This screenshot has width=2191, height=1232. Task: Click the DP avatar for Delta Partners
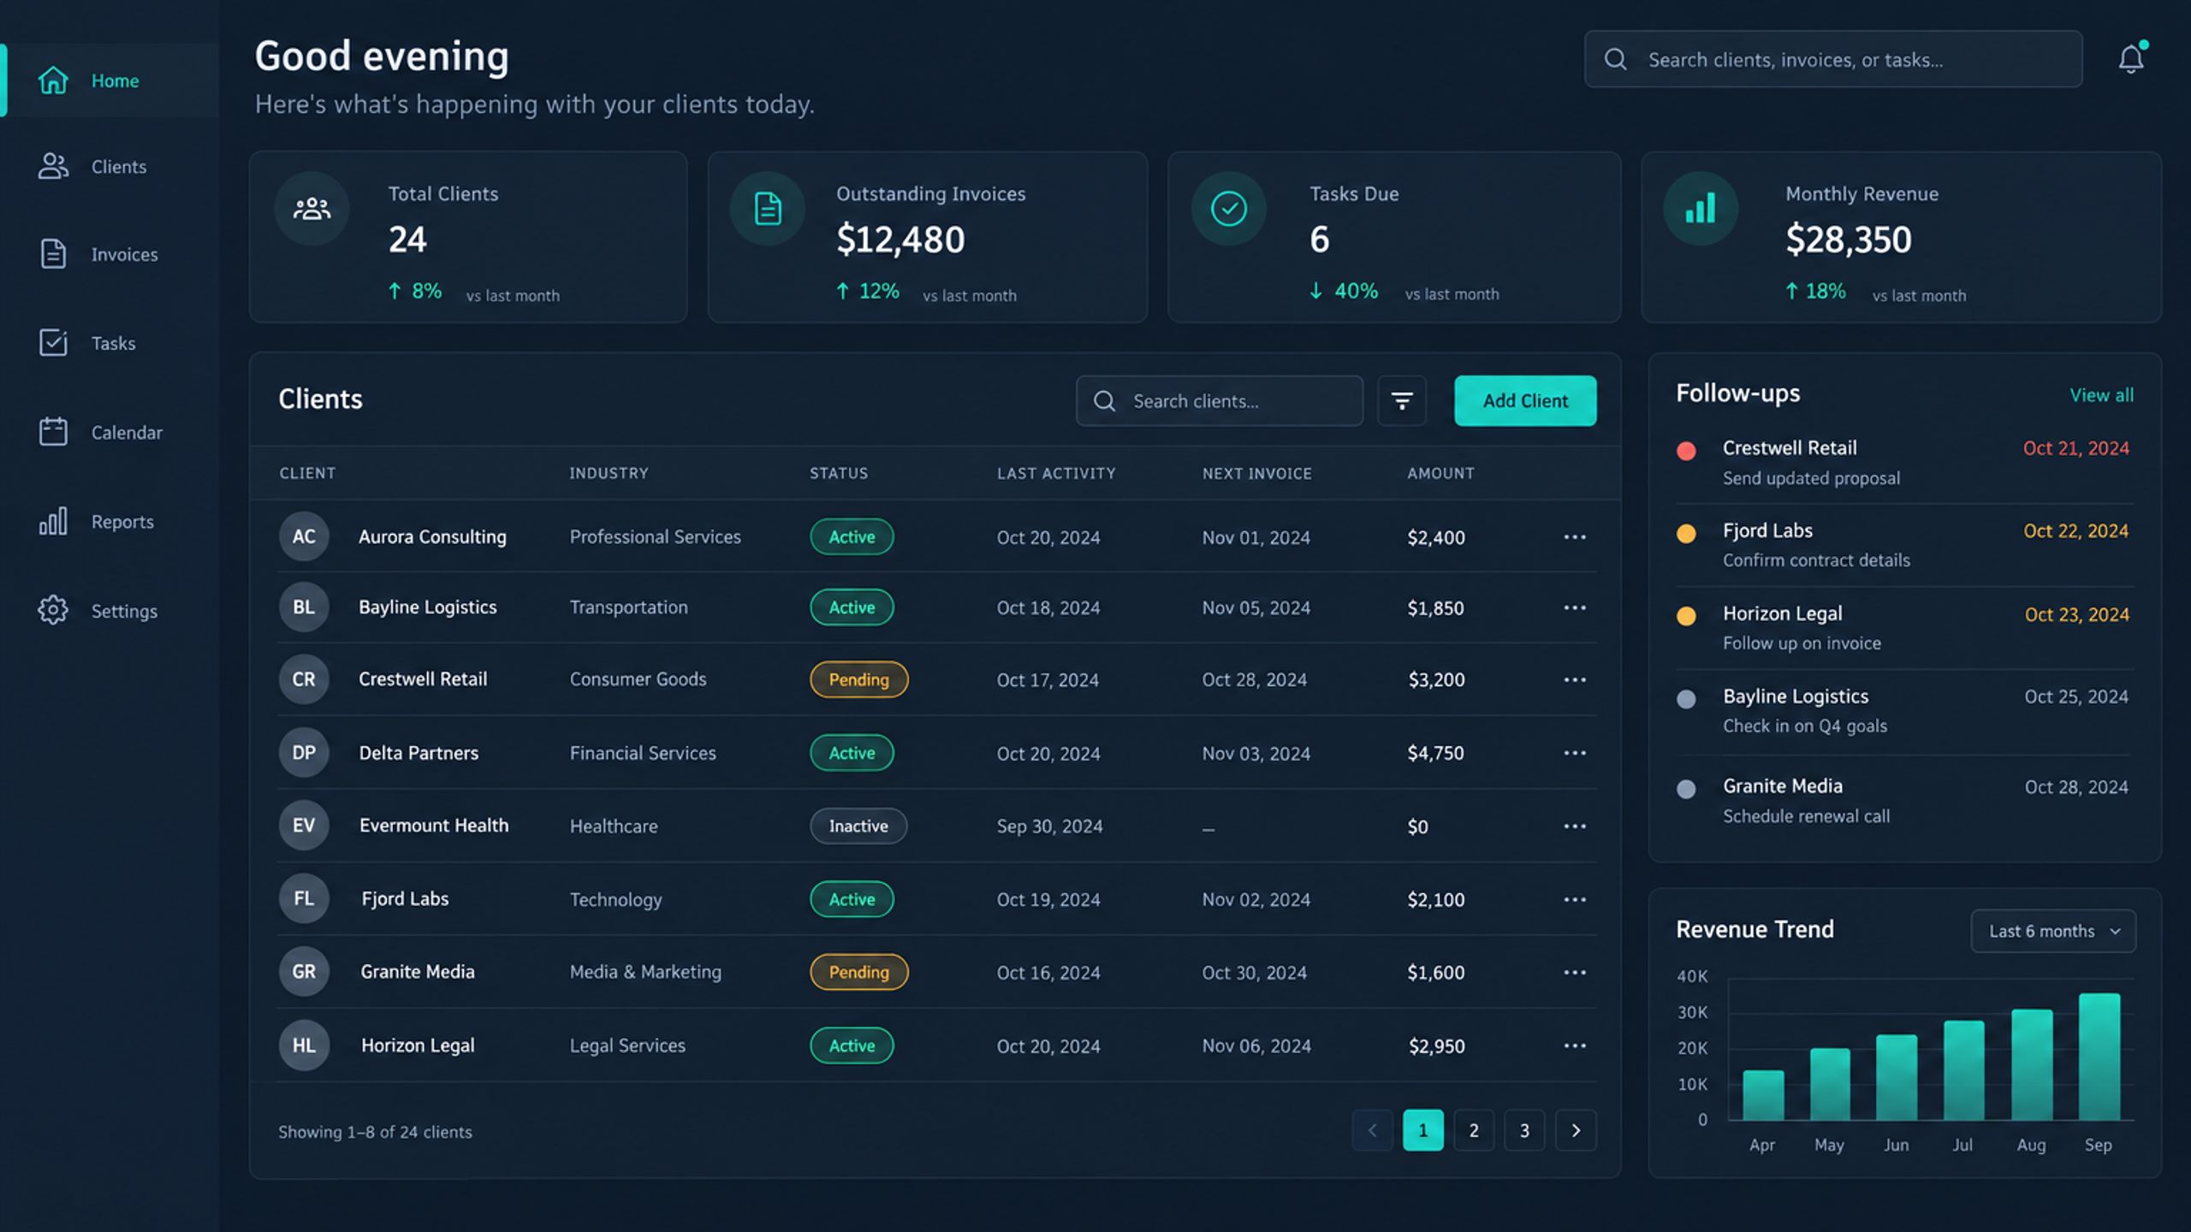[304, 753]
